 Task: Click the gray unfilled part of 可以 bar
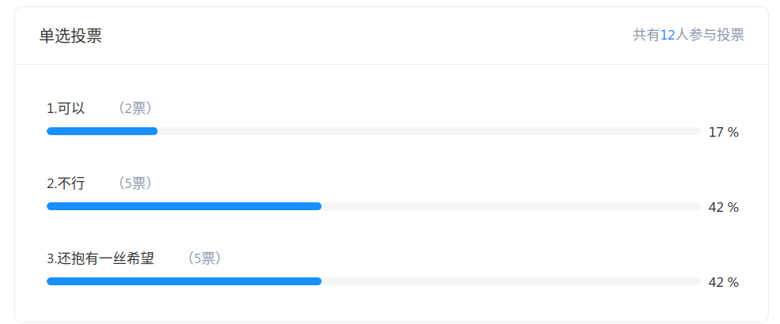click(428, 131)
